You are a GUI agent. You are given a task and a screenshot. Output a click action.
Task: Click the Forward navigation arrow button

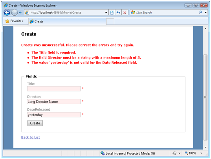click(15, 13)
